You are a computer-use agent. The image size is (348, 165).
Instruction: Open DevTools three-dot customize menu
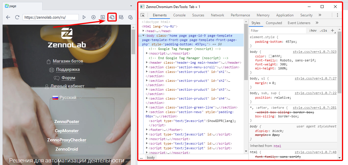click(337, 15)
